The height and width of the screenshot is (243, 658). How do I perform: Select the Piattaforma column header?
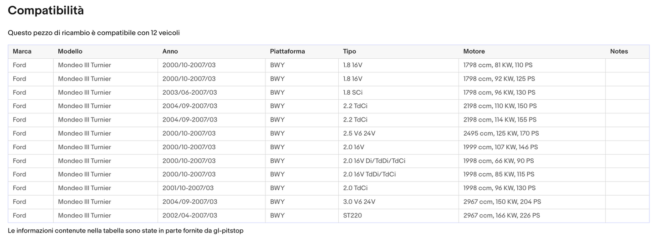(x=287, y=51)
